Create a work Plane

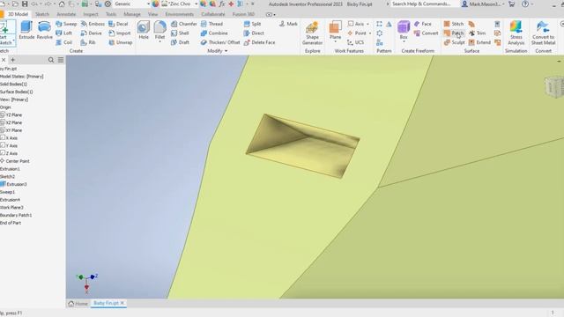335,30
